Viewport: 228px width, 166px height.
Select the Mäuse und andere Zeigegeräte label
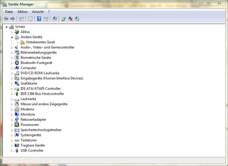[44, 104]
